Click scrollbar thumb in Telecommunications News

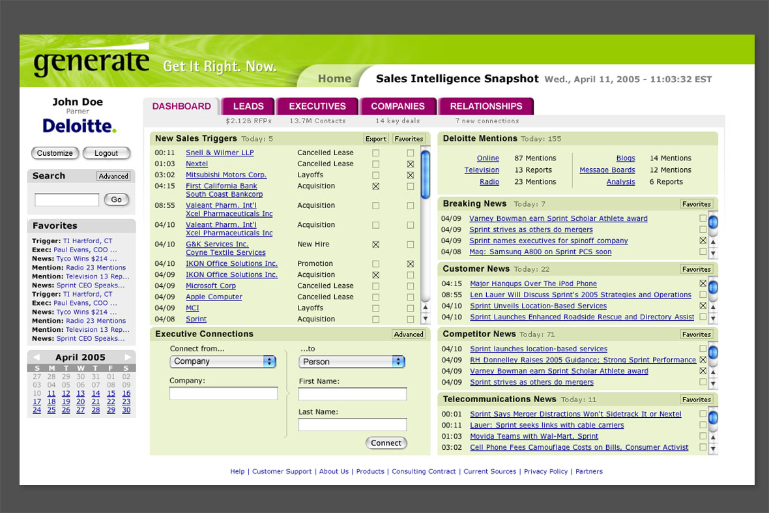713,417
